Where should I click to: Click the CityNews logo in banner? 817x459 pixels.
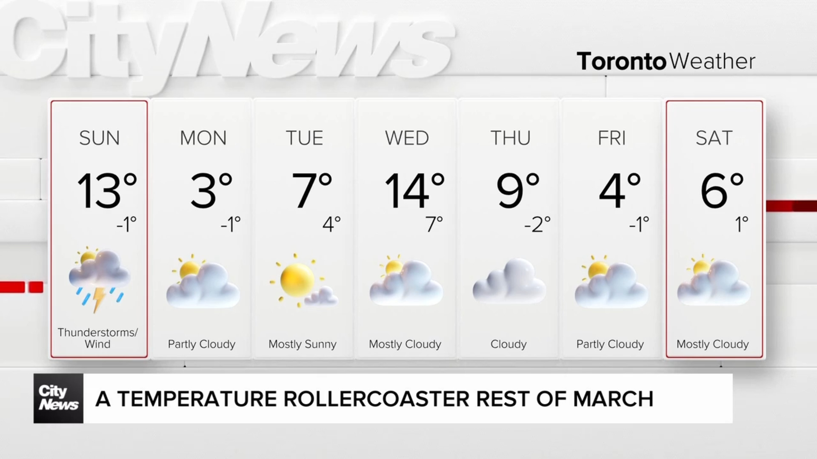click(58, 398)
